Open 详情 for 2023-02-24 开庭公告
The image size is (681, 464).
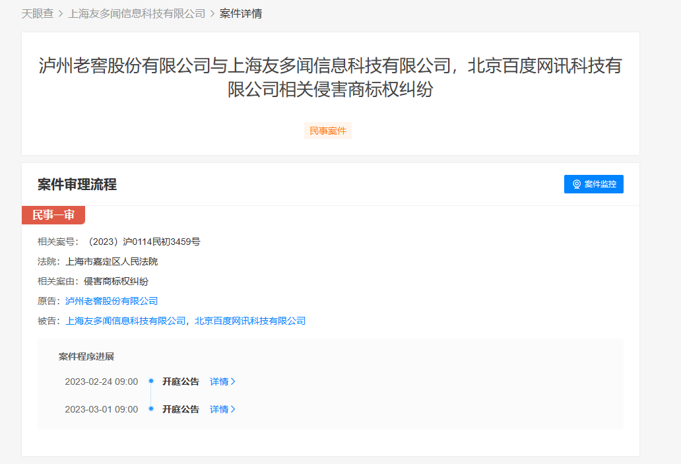pos(222,381)
